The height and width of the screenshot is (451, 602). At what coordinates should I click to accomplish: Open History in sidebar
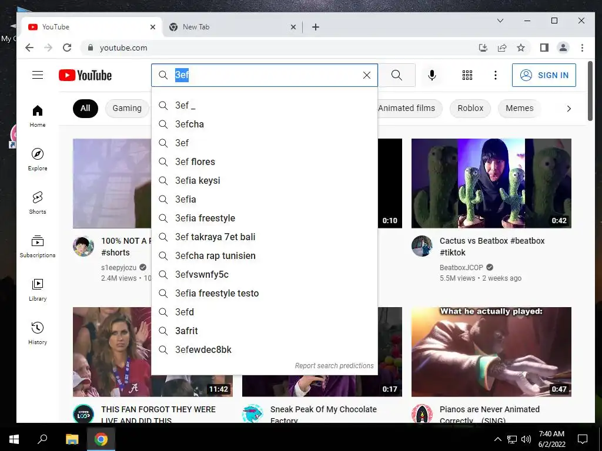pyautogui.click(x=38, y=334)
